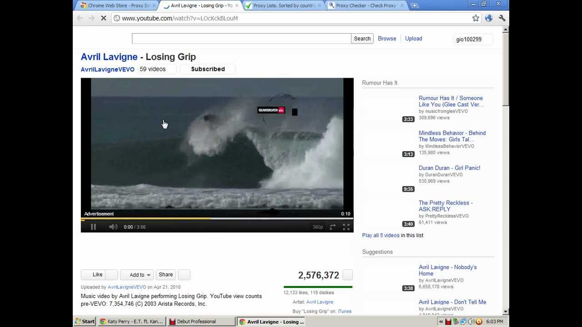This screenshot has height=327, width=582.
Task: Open the Rumour Has It / Someone Like You video
Action: coord(451,101)
